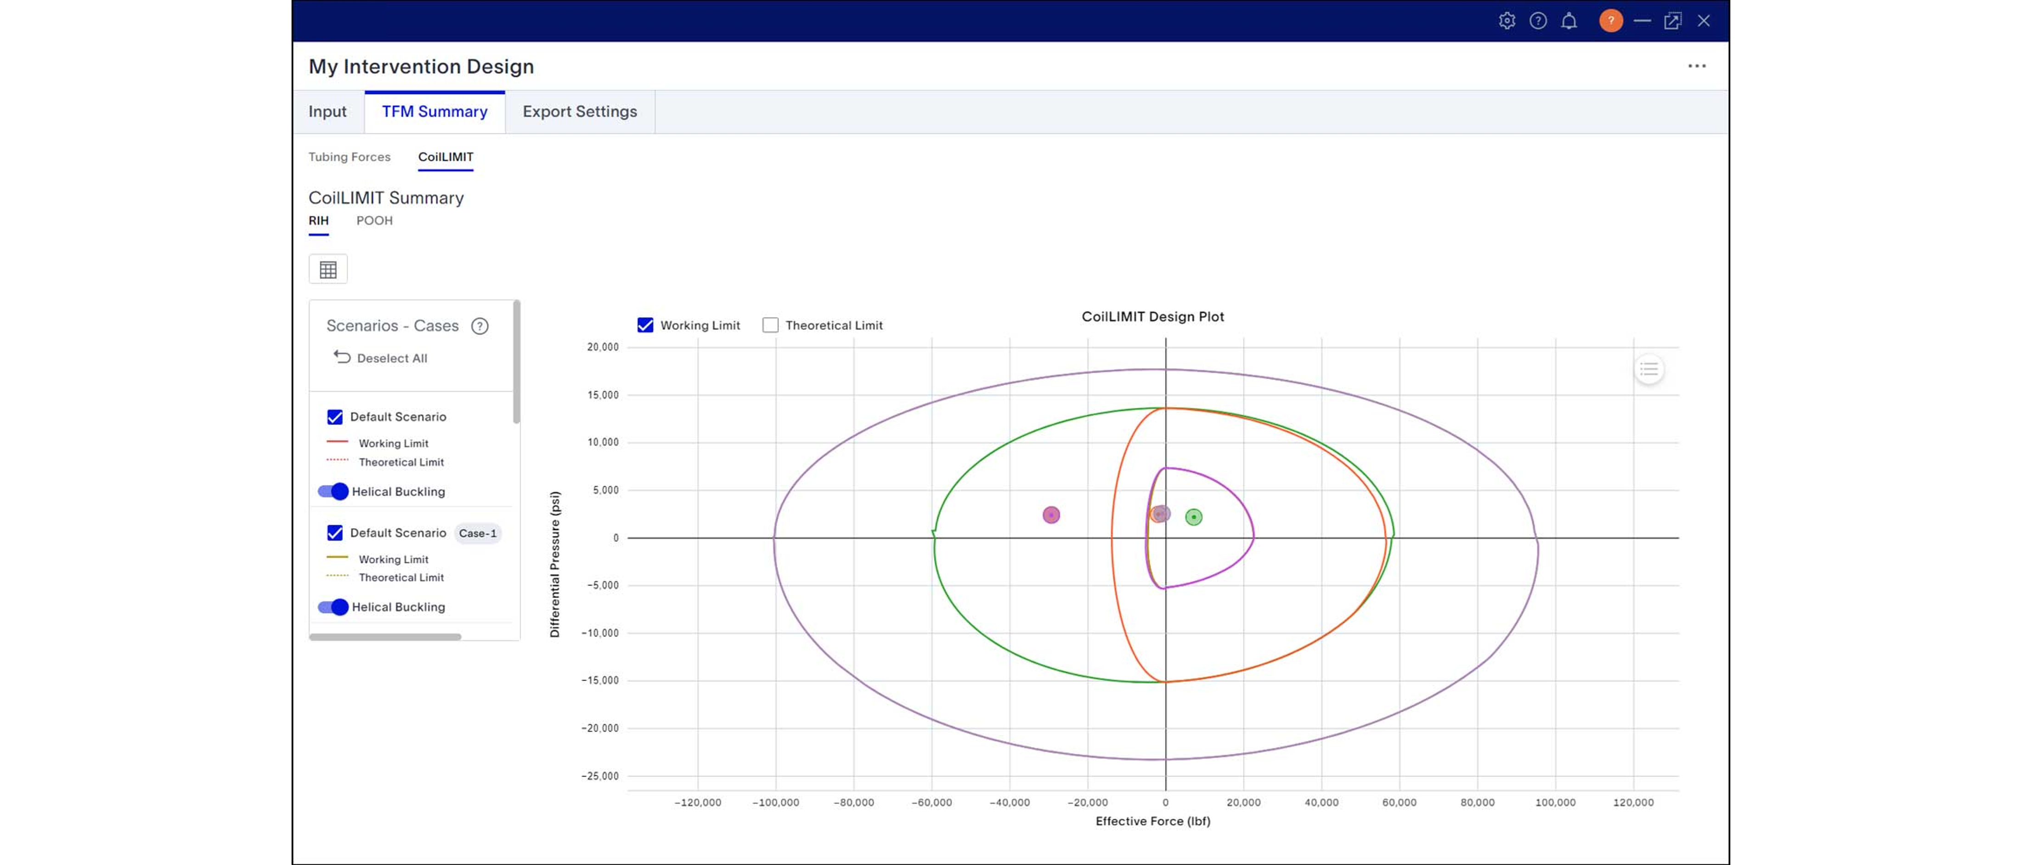Click the help icon next to Scenarios - Cases
Image resolution: width=2021 pixels, height=865 pixels.
480,326
